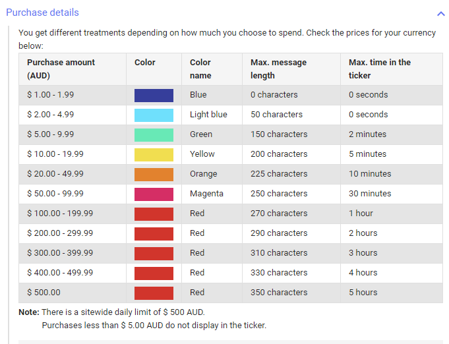Select the dark Blue color swatch
The height and width of the screenshot is (344, 449).
(154, 96)
